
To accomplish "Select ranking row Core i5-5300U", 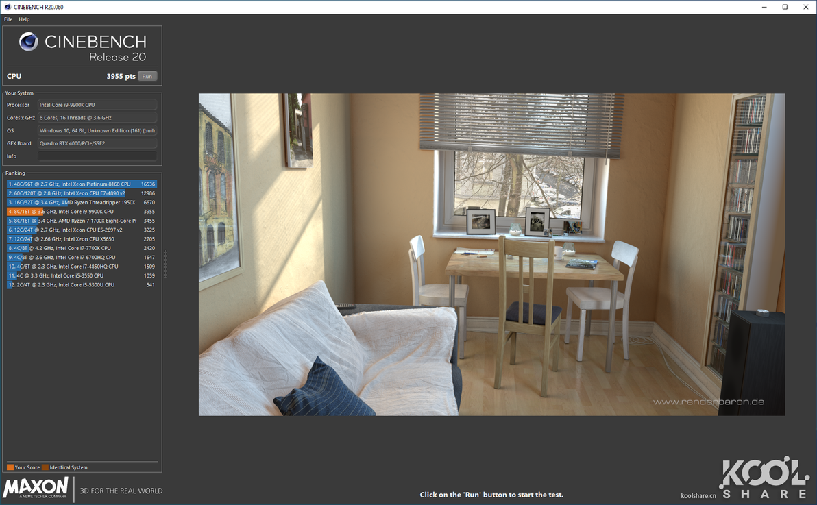I will point(82,284).
